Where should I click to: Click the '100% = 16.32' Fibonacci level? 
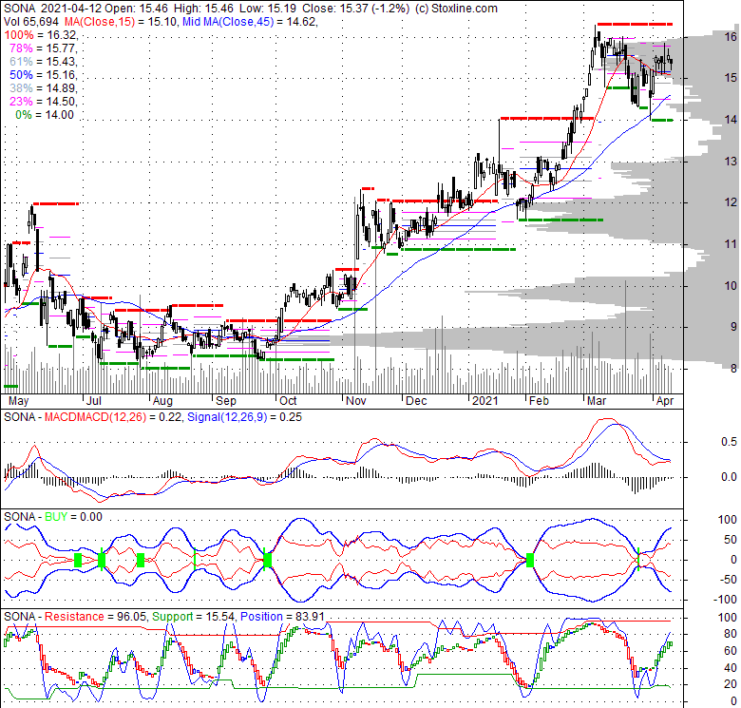point(41,35)
